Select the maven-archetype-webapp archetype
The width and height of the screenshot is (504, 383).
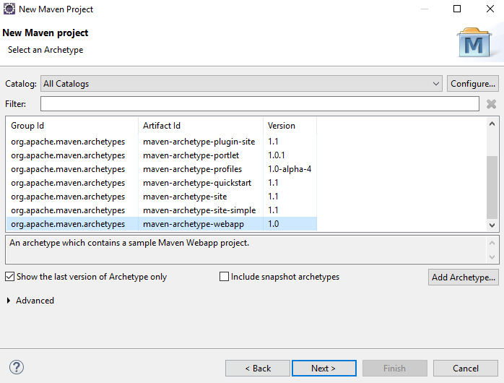click(x=161, y=224)
